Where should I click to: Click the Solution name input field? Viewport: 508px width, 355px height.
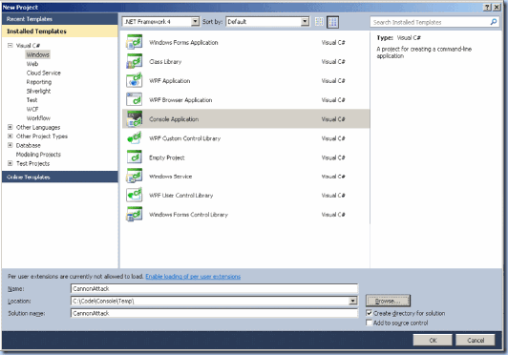click(x=214, y=313)
